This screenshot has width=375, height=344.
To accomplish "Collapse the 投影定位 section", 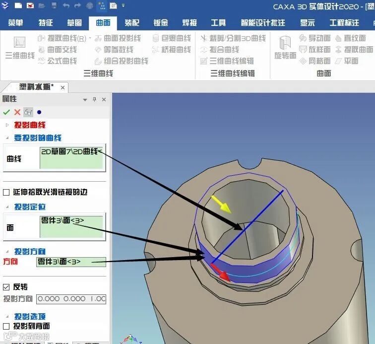I will 7,207.
